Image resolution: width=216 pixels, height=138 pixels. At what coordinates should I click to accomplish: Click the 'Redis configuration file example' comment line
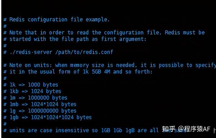click(57, 19)
